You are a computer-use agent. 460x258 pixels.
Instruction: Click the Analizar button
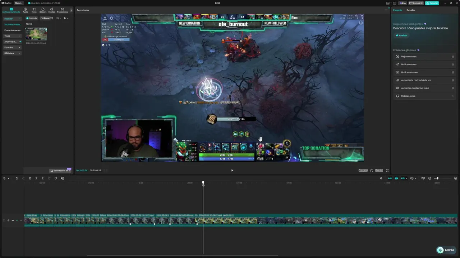(402, 35)
